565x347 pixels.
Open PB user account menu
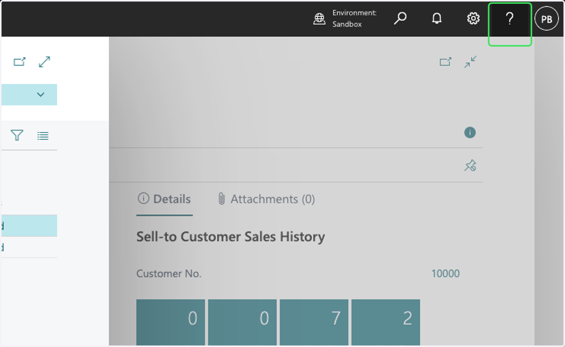[x=547, y=19]
